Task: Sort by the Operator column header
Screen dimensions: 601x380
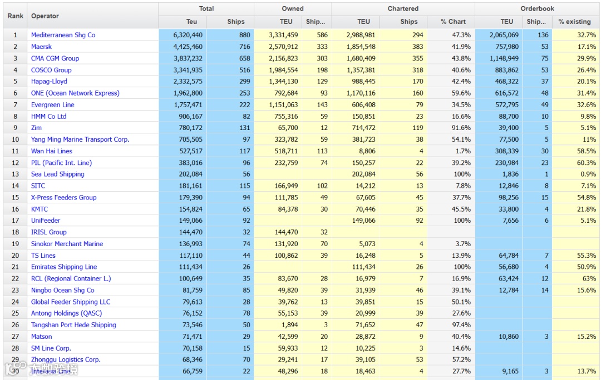Action: coord(93,16)
